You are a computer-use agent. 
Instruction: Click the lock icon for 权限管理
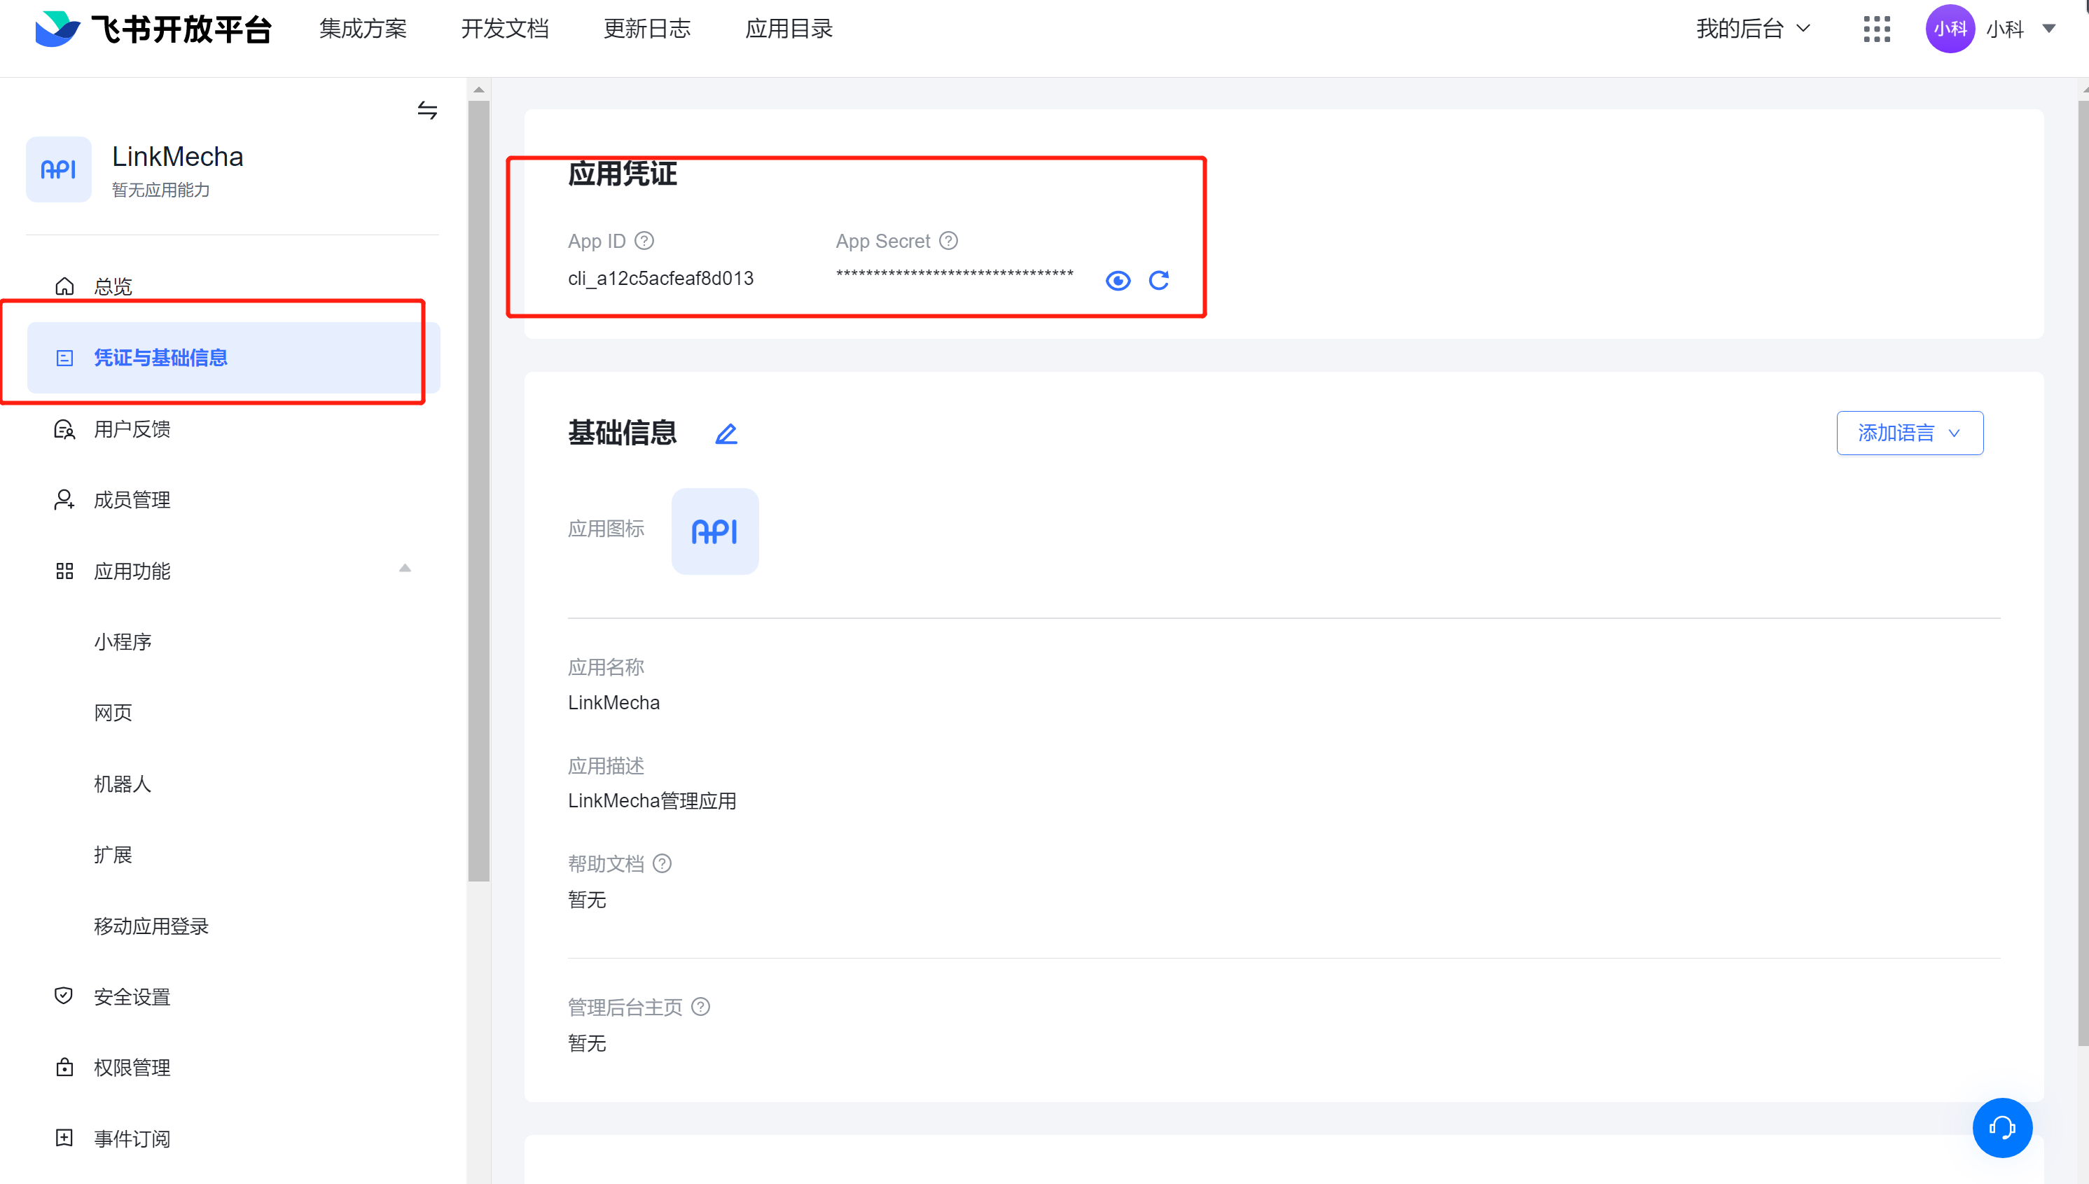pyautogui.click(x=65, y=1067)
